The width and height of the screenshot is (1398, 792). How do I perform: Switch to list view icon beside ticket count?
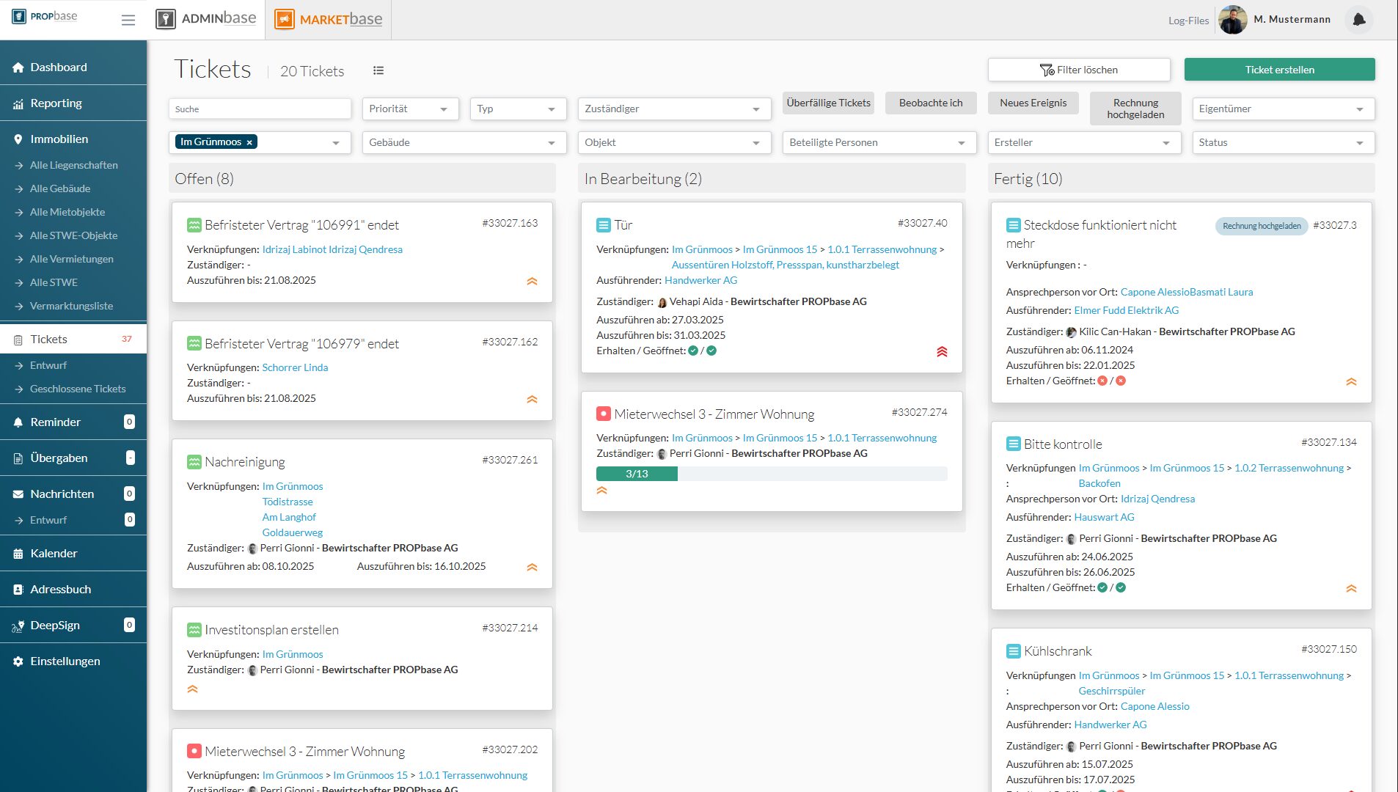point(378,70)
